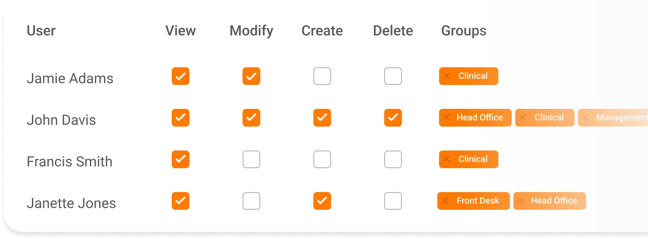This screenshot has height=239, width=648.
Task: Remove Clinical tag from John Davis
Action: point(523,118)
